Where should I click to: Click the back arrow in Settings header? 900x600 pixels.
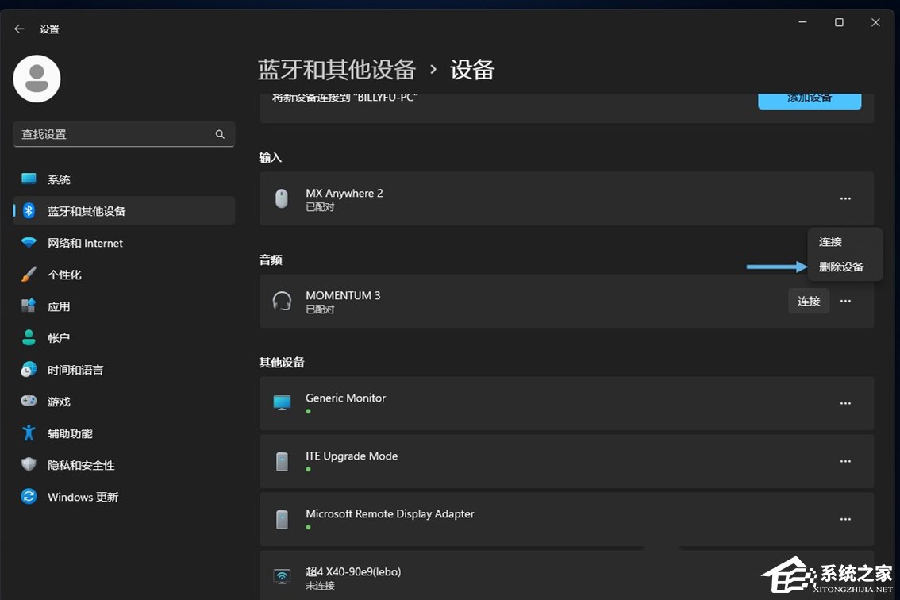tap(19, 29)
